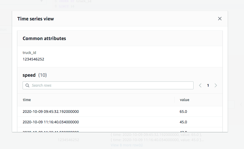The image size is (244, 149).
Task: Select page number 1 in pagination
Action: [208, 85]
